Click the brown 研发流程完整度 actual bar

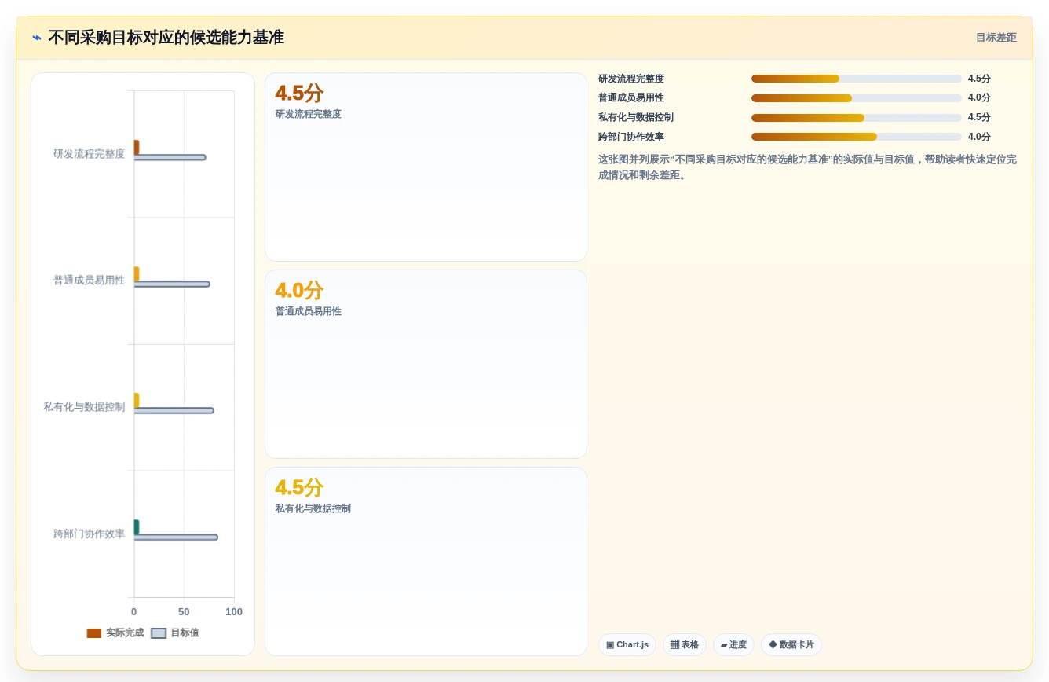coord(137,148)
